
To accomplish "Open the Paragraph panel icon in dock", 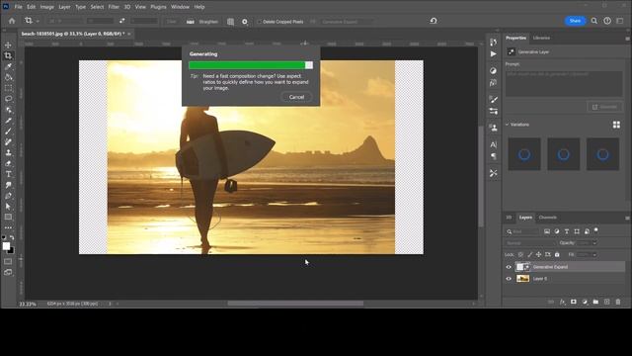I will click(494, 156).
